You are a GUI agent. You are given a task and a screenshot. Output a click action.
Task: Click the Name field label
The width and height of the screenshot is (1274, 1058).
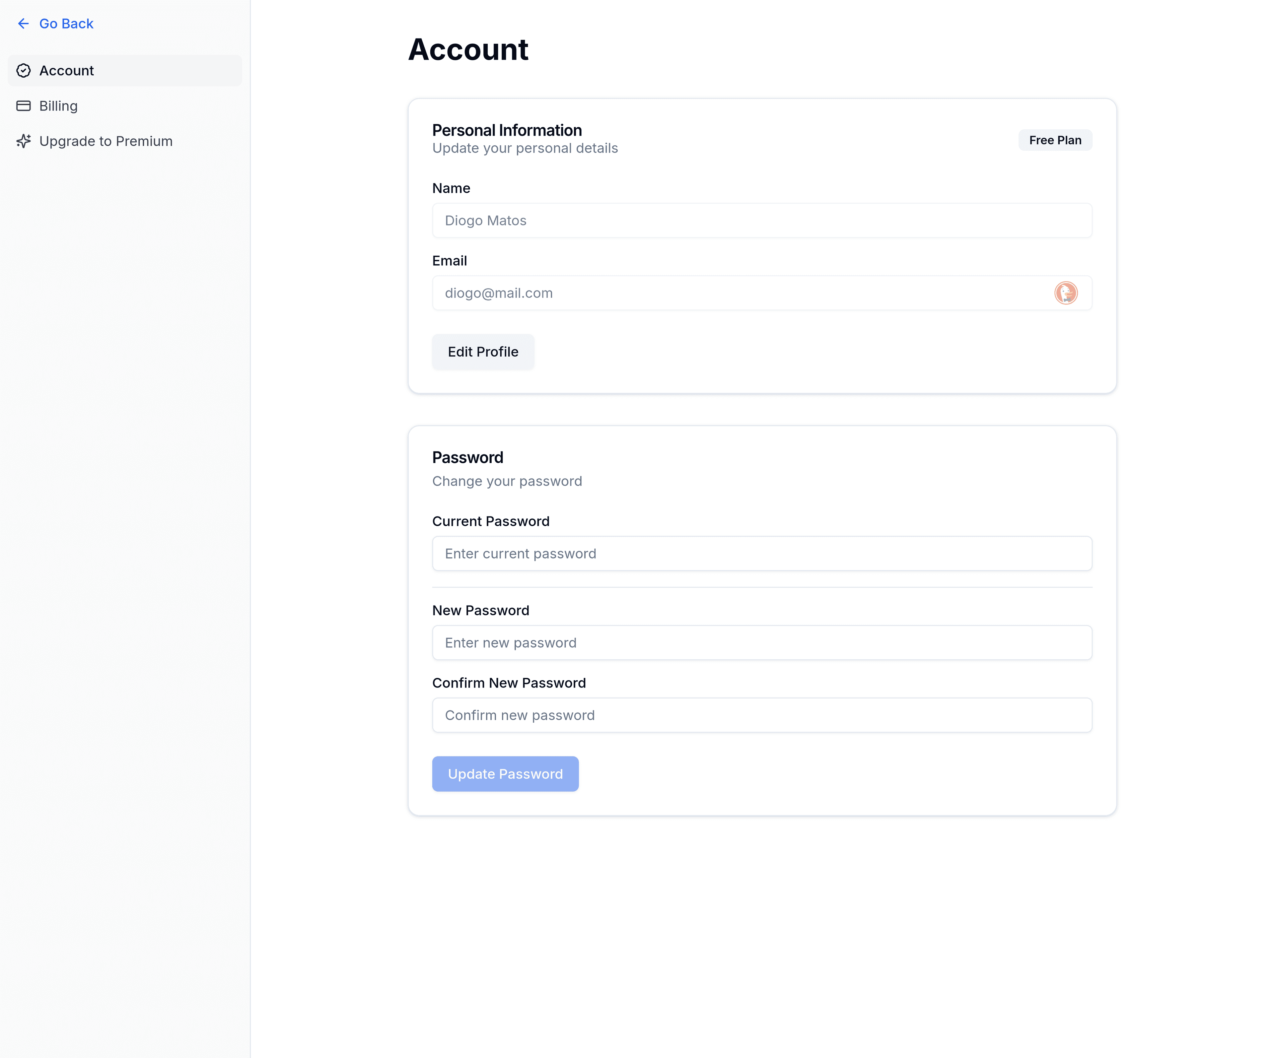tap(451, 189)
